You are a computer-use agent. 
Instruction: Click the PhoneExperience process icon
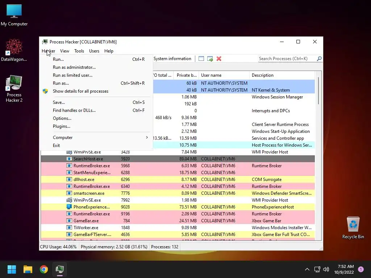[x=69, y=207]
